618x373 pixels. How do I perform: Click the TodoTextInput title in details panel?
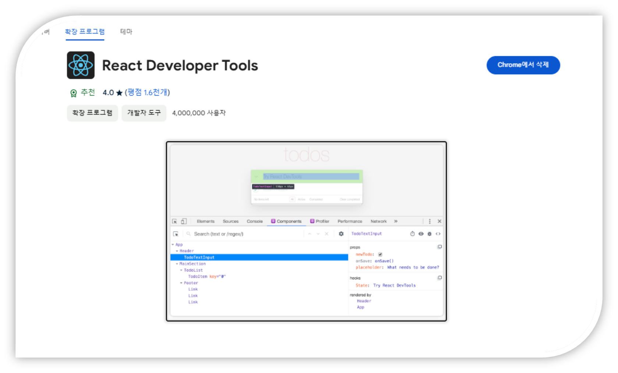(x=366, y=234)
